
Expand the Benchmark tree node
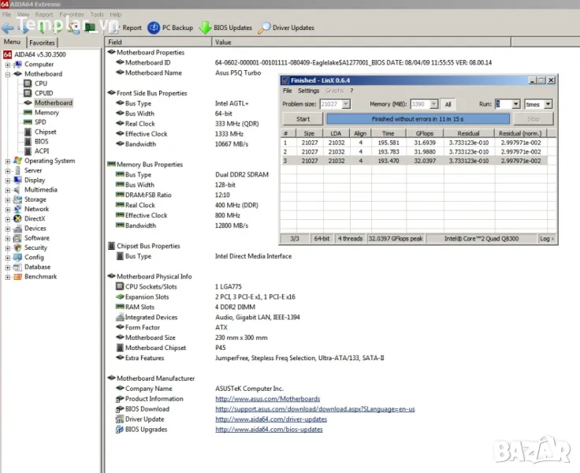coord(8,277)
